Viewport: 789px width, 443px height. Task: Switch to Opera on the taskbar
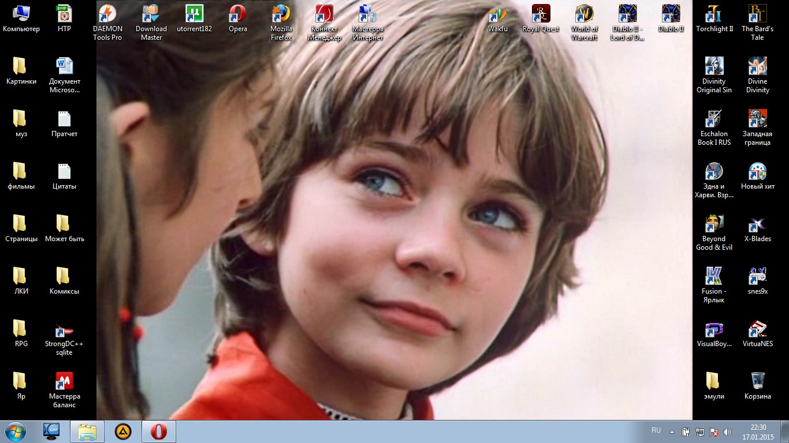[x=158, y=431]
